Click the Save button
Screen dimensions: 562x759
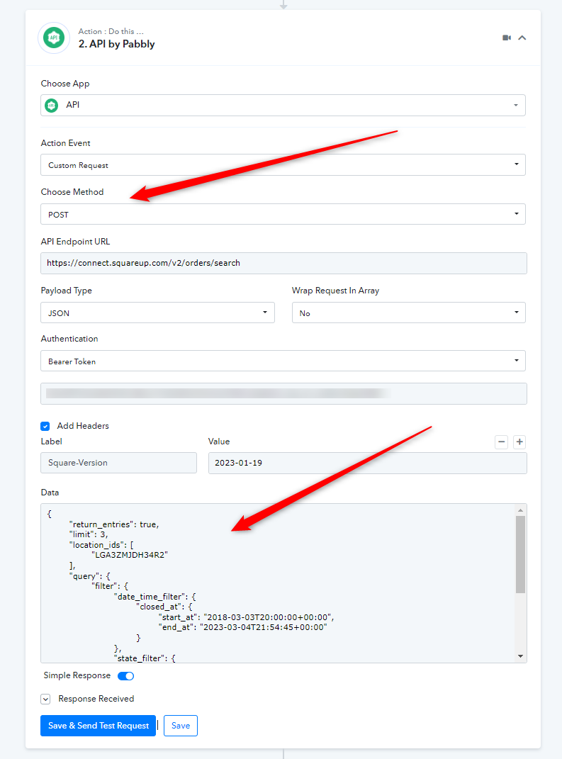(x=181, y=726)
